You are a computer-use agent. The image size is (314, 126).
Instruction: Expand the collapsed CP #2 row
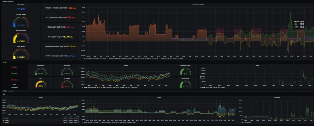pyautogui.click(x=4, y=91)
